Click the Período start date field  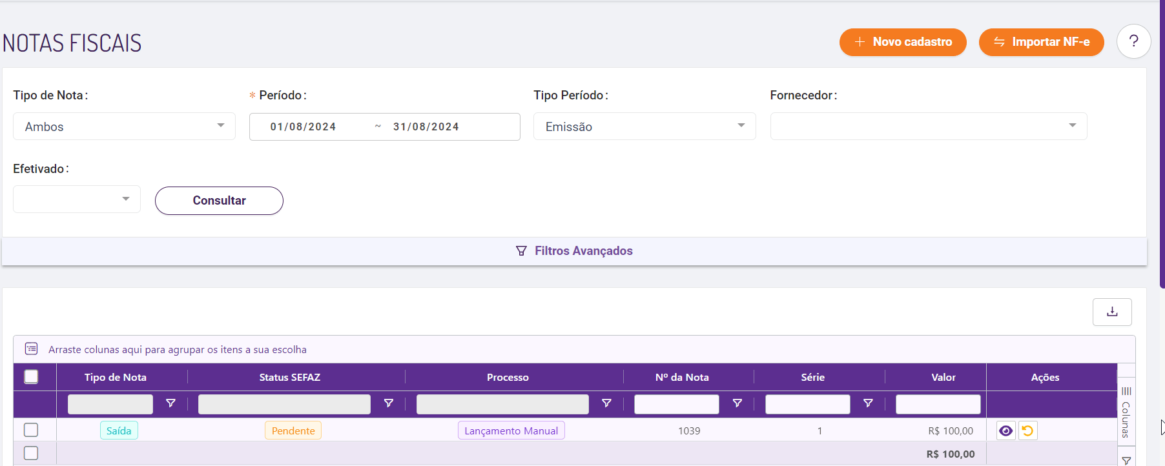(x=304, y=127)
